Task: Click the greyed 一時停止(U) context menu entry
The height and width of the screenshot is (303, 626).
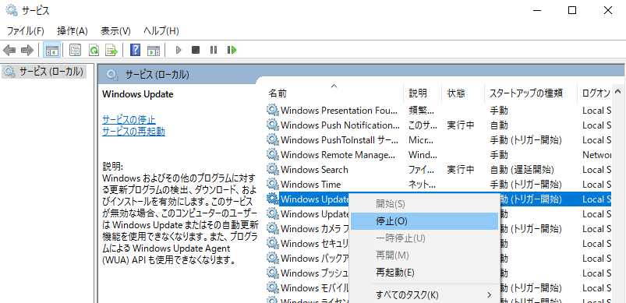Action: pyautogui.click(x=424, y=238)
